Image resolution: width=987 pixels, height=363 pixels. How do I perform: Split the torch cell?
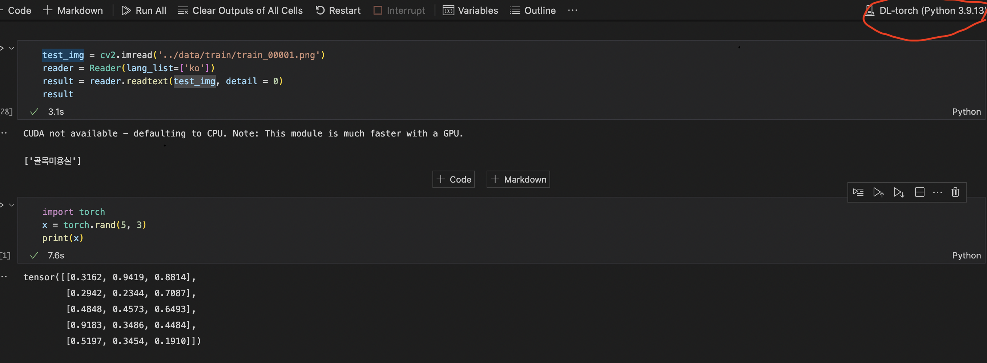[x=919, y=192]
